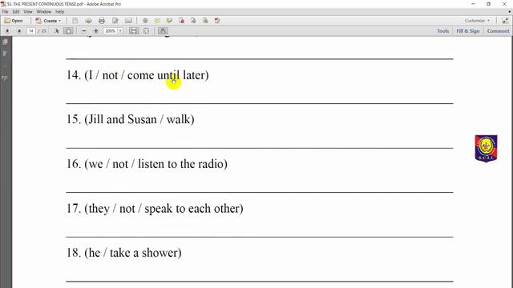Click the plain page icon beside the combine icon

coord(193,21)
